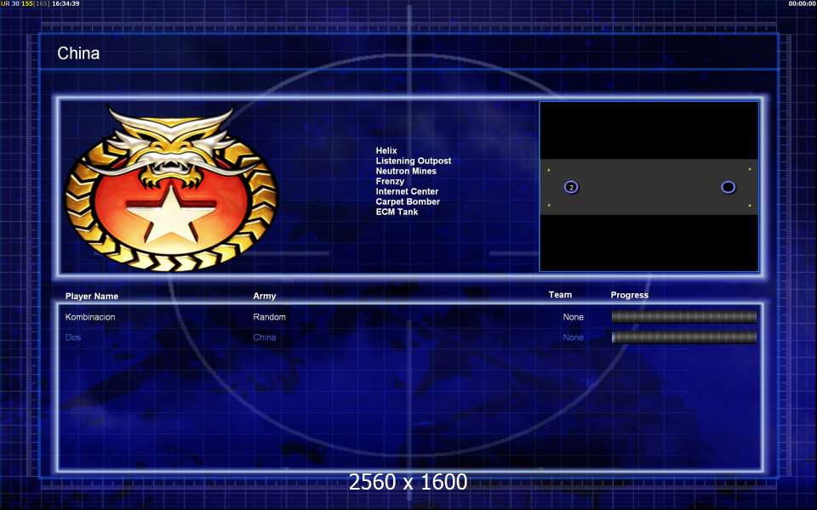Click the "China" faction title
Viewport: 817px width, 510px height.
point(78,53)
